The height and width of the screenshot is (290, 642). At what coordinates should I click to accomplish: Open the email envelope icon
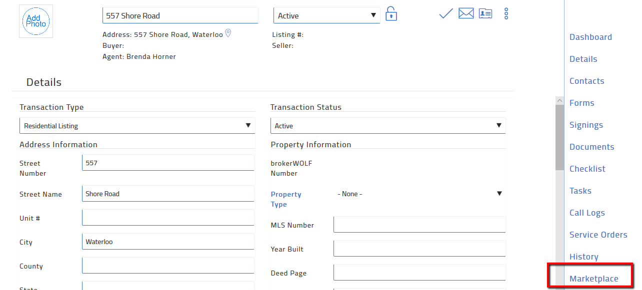tap(466, 13)
